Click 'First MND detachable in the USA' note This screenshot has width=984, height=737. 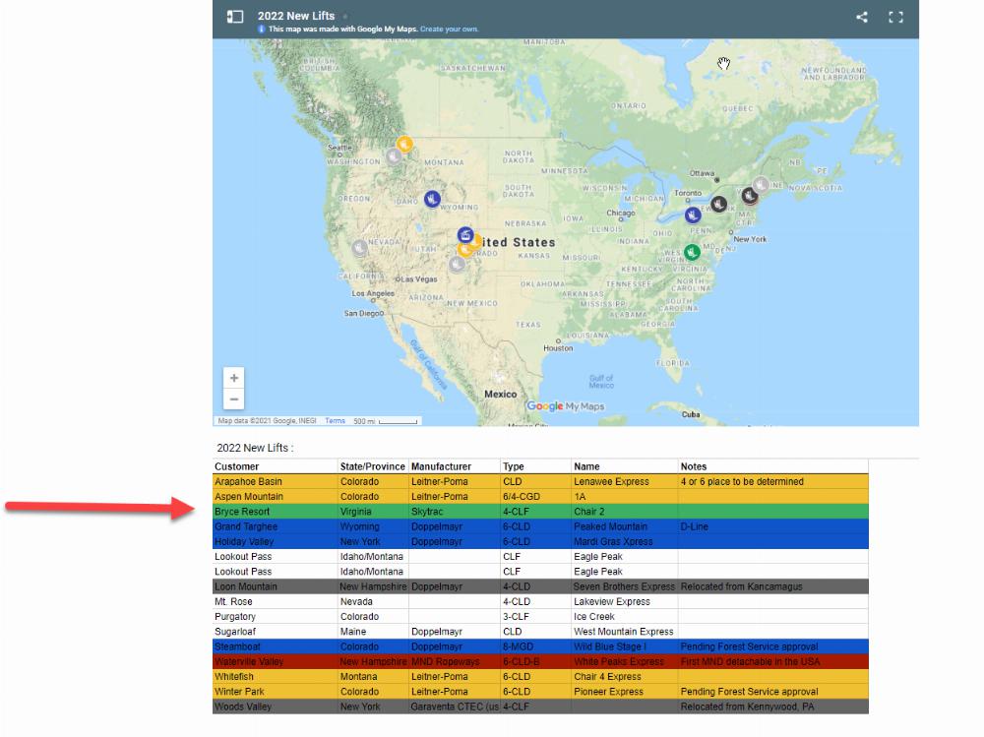pyautogui.click(x=773, y=661)
